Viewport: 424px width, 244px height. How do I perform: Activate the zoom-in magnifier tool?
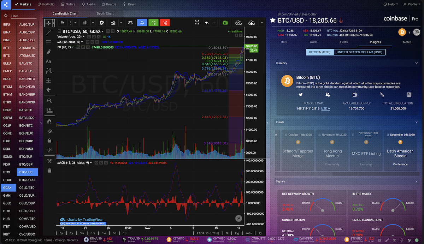click(x=49, y=101)
